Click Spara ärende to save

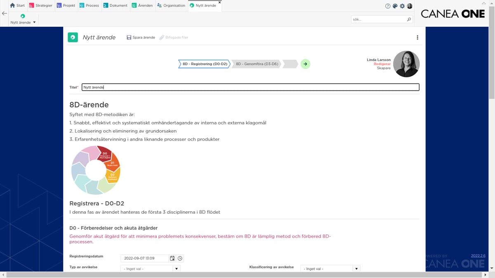141,37
